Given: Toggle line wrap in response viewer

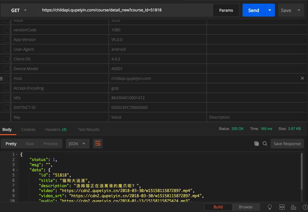Looking at the screenshot, I should [97, 144].
